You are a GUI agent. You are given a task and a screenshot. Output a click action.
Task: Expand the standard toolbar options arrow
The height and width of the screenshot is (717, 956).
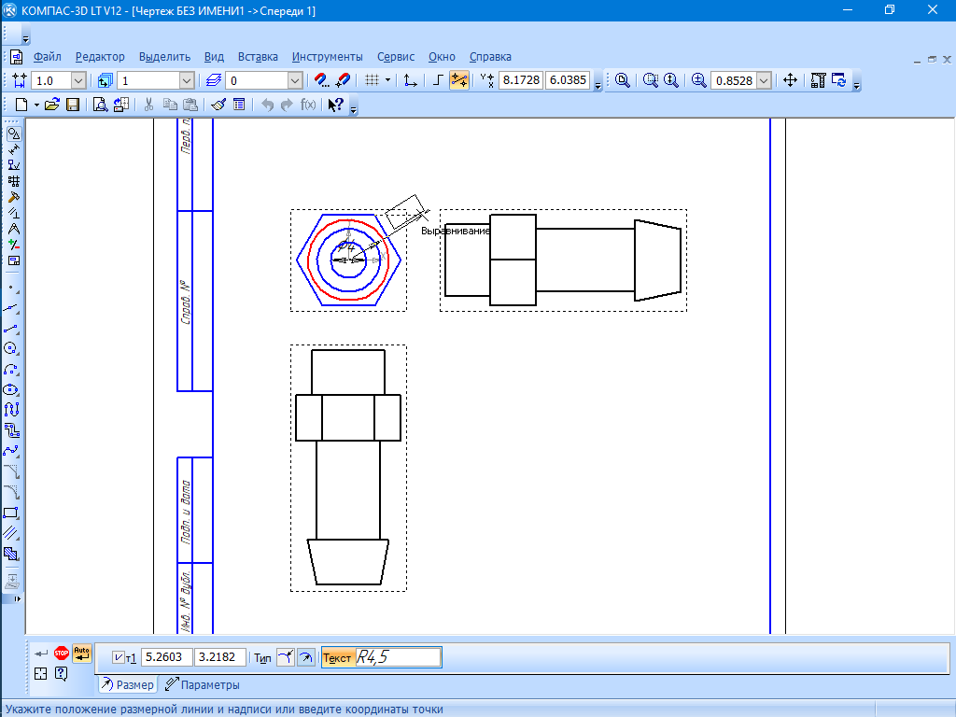tap(354, 110)
